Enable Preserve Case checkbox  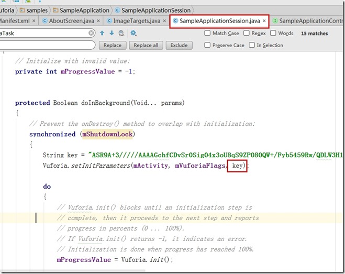click(207, 45)
